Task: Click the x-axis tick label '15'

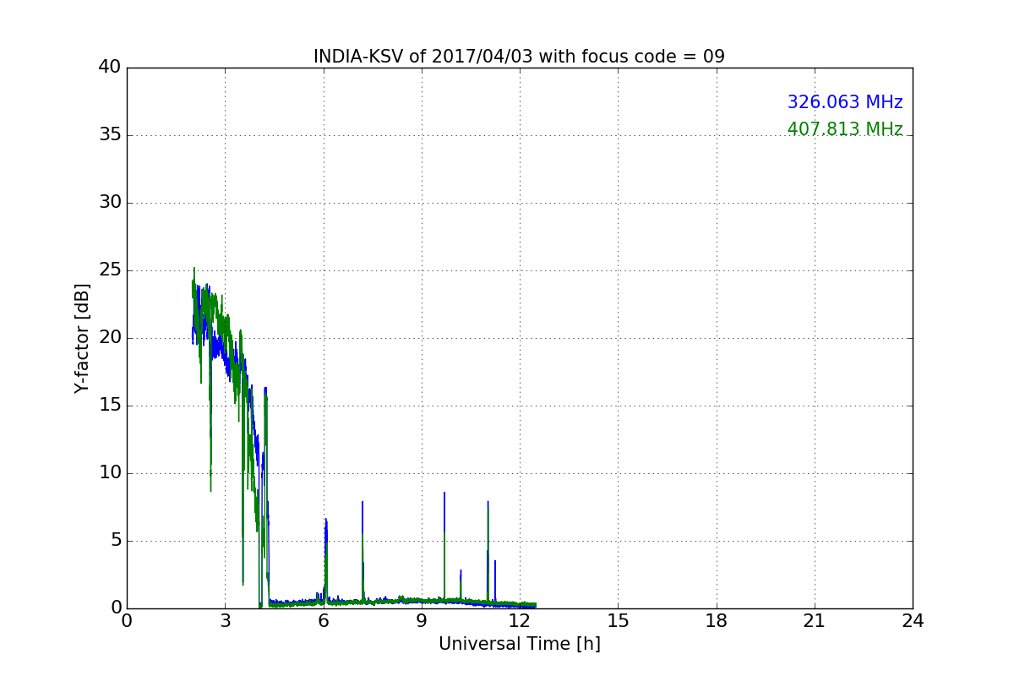Action: [x=618, y=620]
